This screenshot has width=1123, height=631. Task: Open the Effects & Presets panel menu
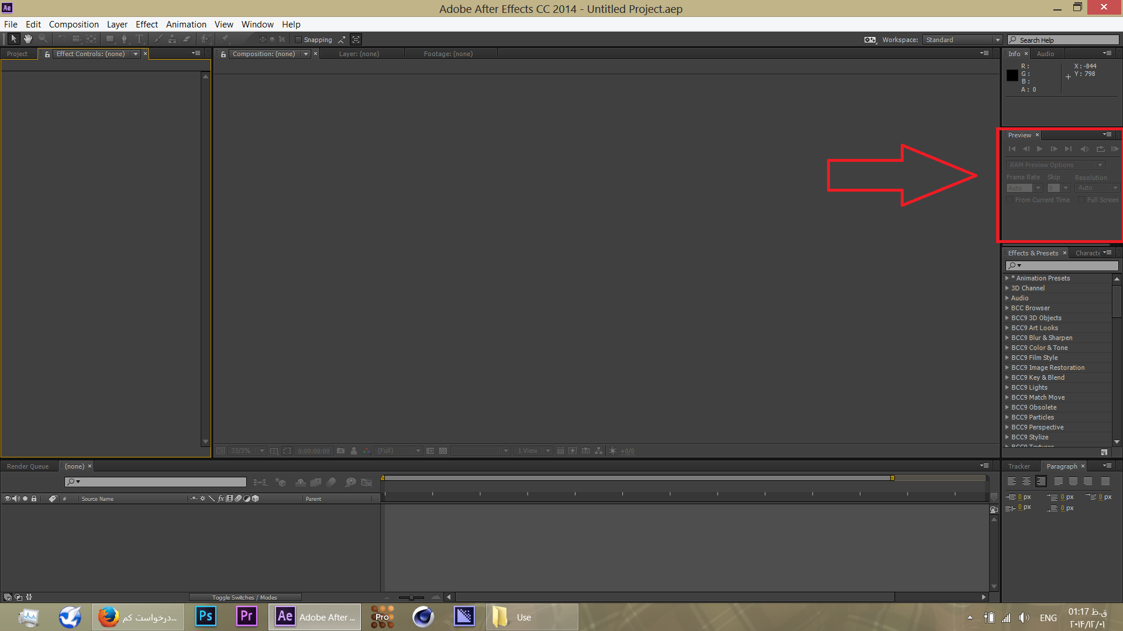click(x=1107, y=252)
